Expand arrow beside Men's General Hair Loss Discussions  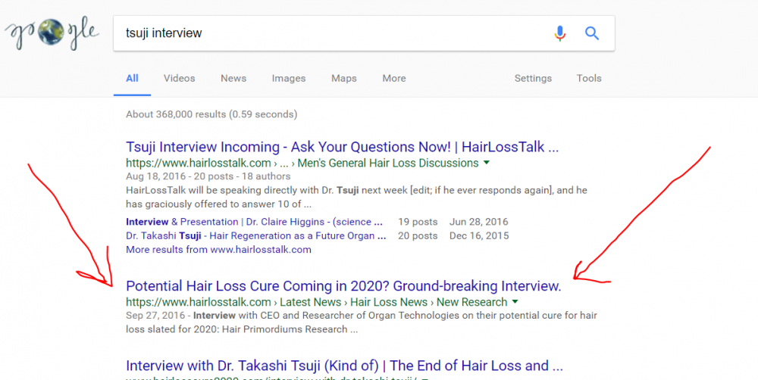click(x=487, y=163)
